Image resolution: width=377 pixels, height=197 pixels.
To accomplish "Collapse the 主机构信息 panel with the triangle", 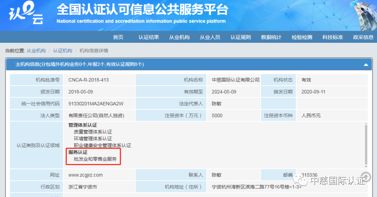I will [x=366, y=65].
